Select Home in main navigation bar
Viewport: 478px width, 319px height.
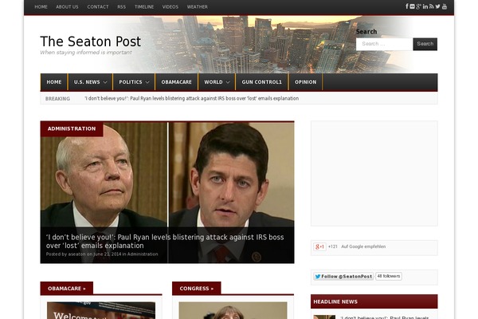click(x=54, y=82)
